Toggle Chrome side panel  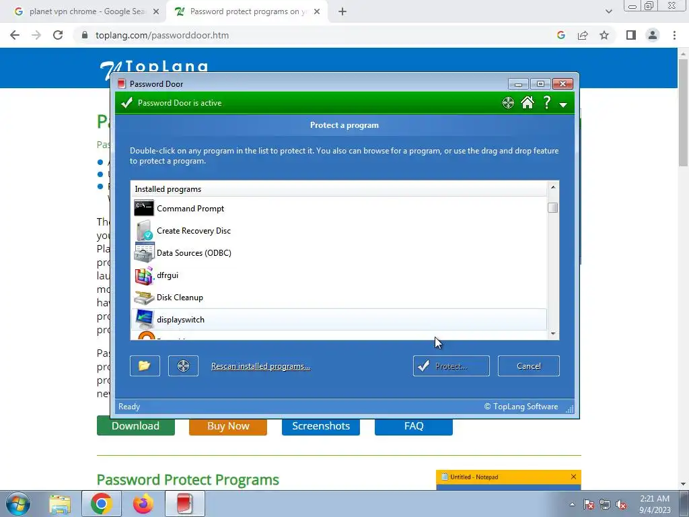tap(631, 35)
